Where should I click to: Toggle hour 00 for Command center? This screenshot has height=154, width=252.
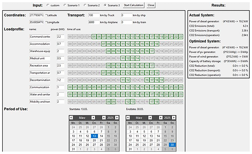70,37
